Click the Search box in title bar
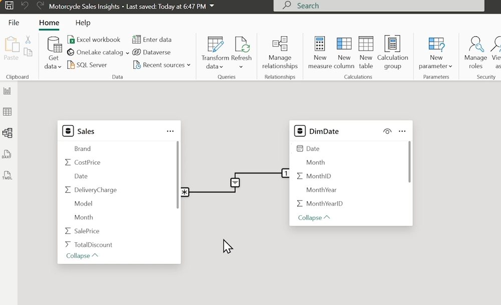This screenshot has height=305, width=501. coord(379,6)
